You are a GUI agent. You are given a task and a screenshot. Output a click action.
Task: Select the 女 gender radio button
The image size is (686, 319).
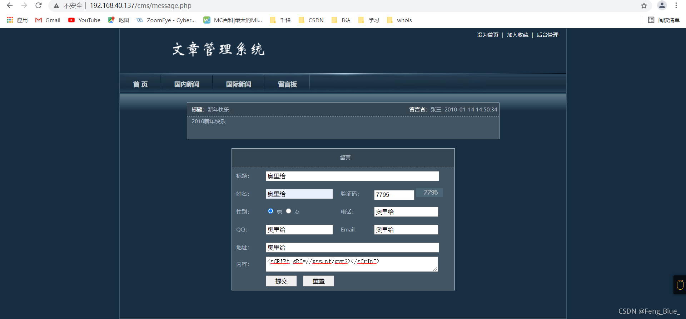click(288, 211)
